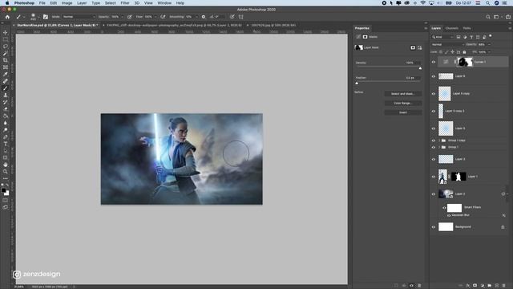Hide the Layer 5 copy layer

pos(434,94)
